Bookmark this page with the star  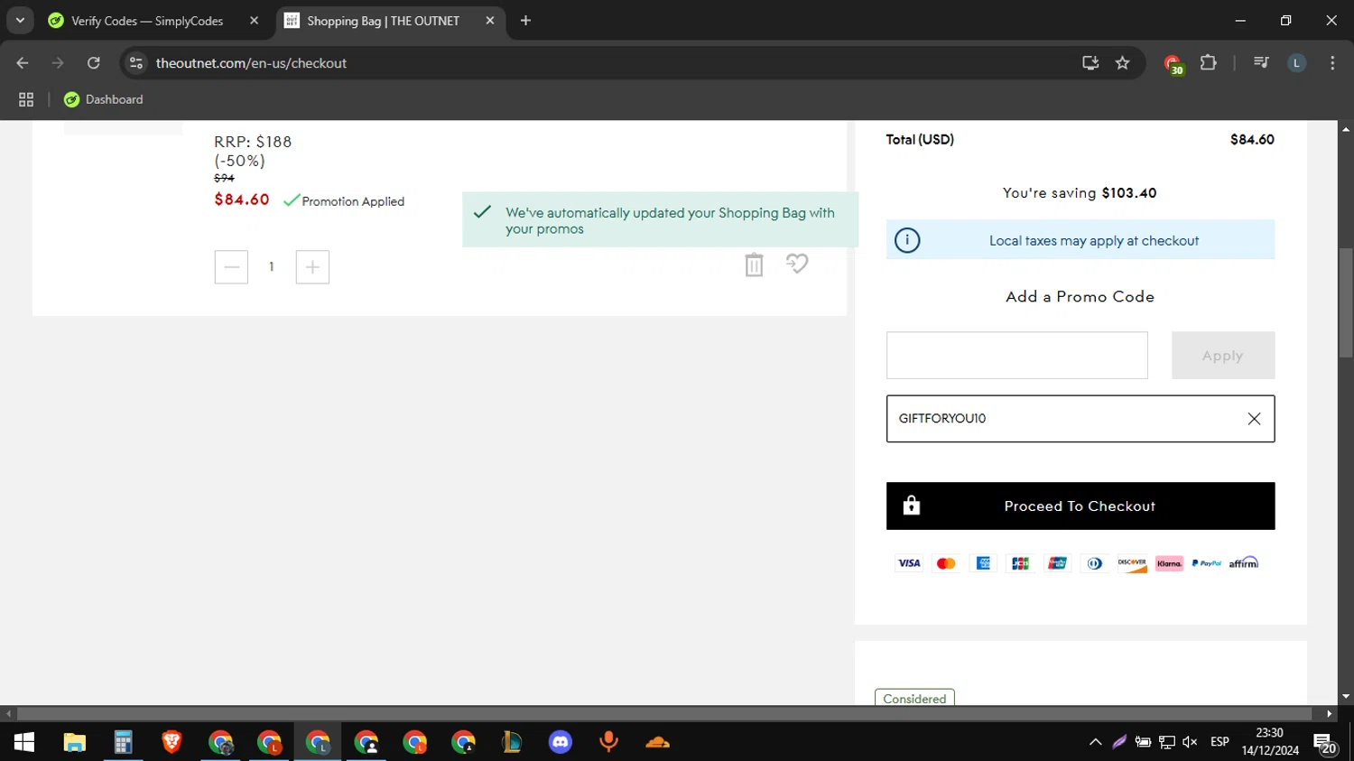[x=1123, y=63]
